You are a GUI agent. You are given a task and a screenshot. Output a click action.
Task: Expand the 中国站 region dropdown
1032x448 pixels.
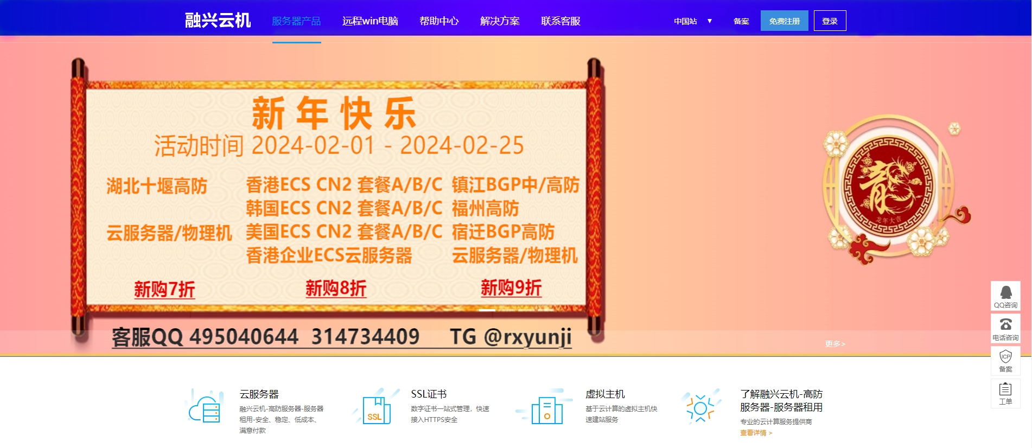click(693, 21)
